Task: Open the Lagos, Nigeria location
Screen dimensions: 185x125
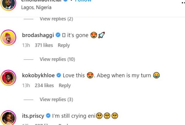Action: 36,7
